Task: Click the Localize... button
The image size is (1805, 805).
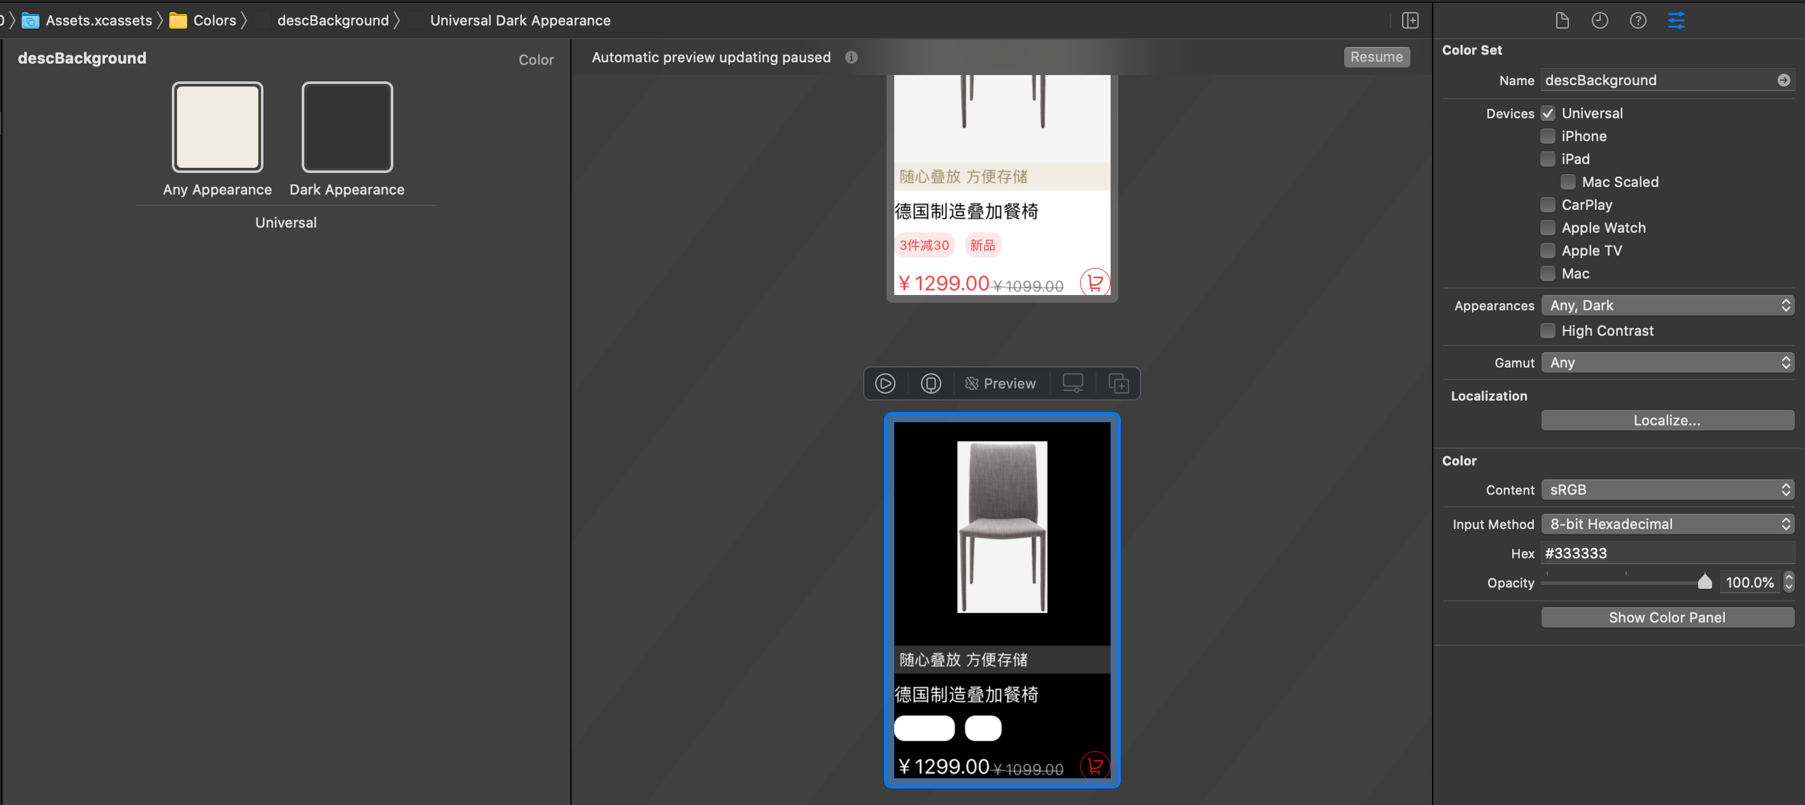Action: 1667,420
